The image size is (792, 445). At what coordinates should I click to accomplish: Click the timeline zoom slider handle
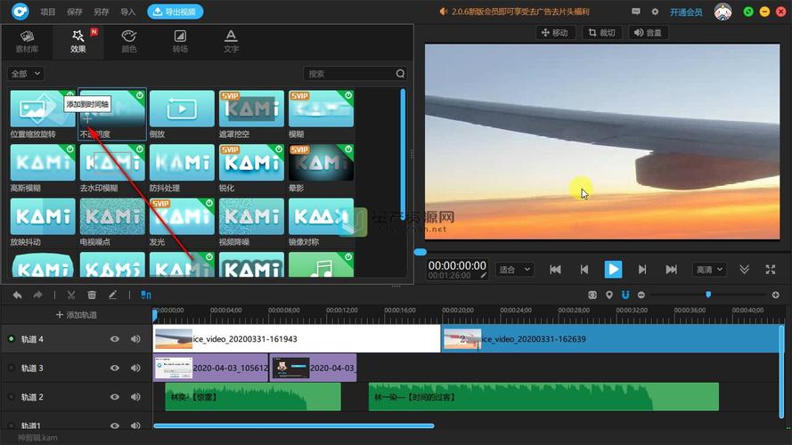pos(708,295)
